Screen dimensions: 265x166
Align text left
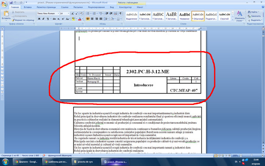pyautogui.click(x=88, y=19)
